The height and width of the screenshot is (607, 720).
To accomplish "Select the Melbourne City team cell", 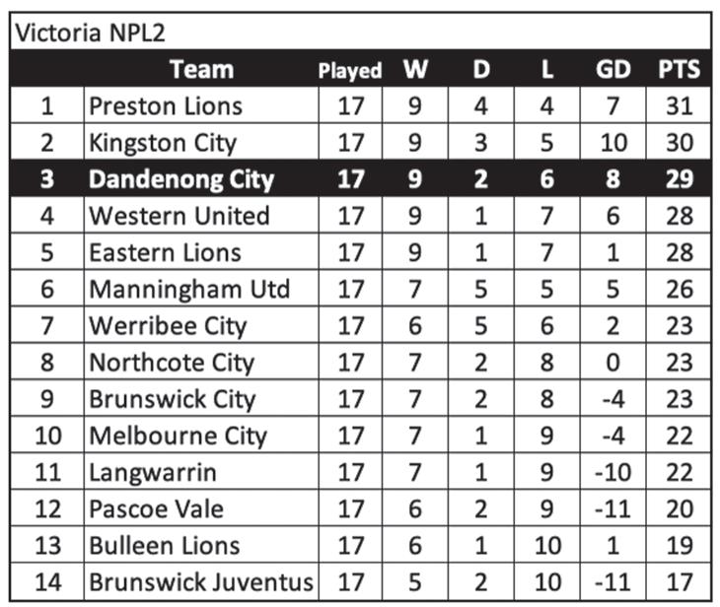I will (201, 436).
